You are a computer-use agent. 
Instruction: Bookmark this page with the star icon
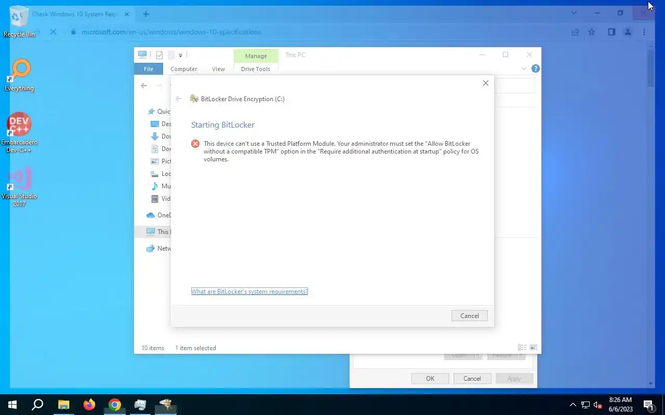tap(591, 32)
